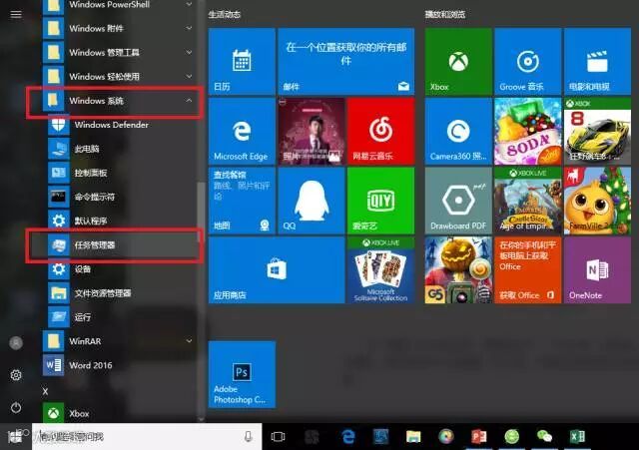The width and height of the screenshot is (639, 450).
Task: Open the 应用商店 store tile
Action: tap(277, 270)
